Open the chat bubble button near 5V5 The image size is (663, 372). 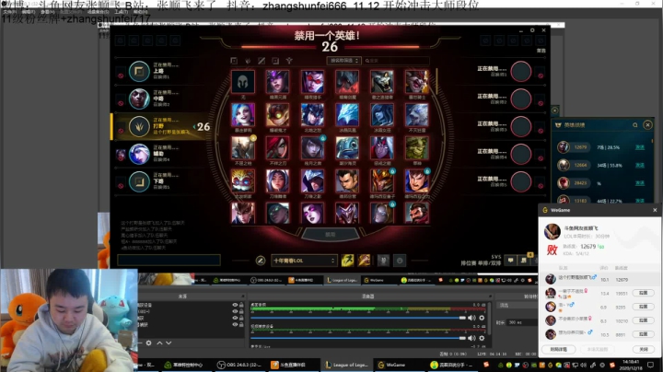511,261
